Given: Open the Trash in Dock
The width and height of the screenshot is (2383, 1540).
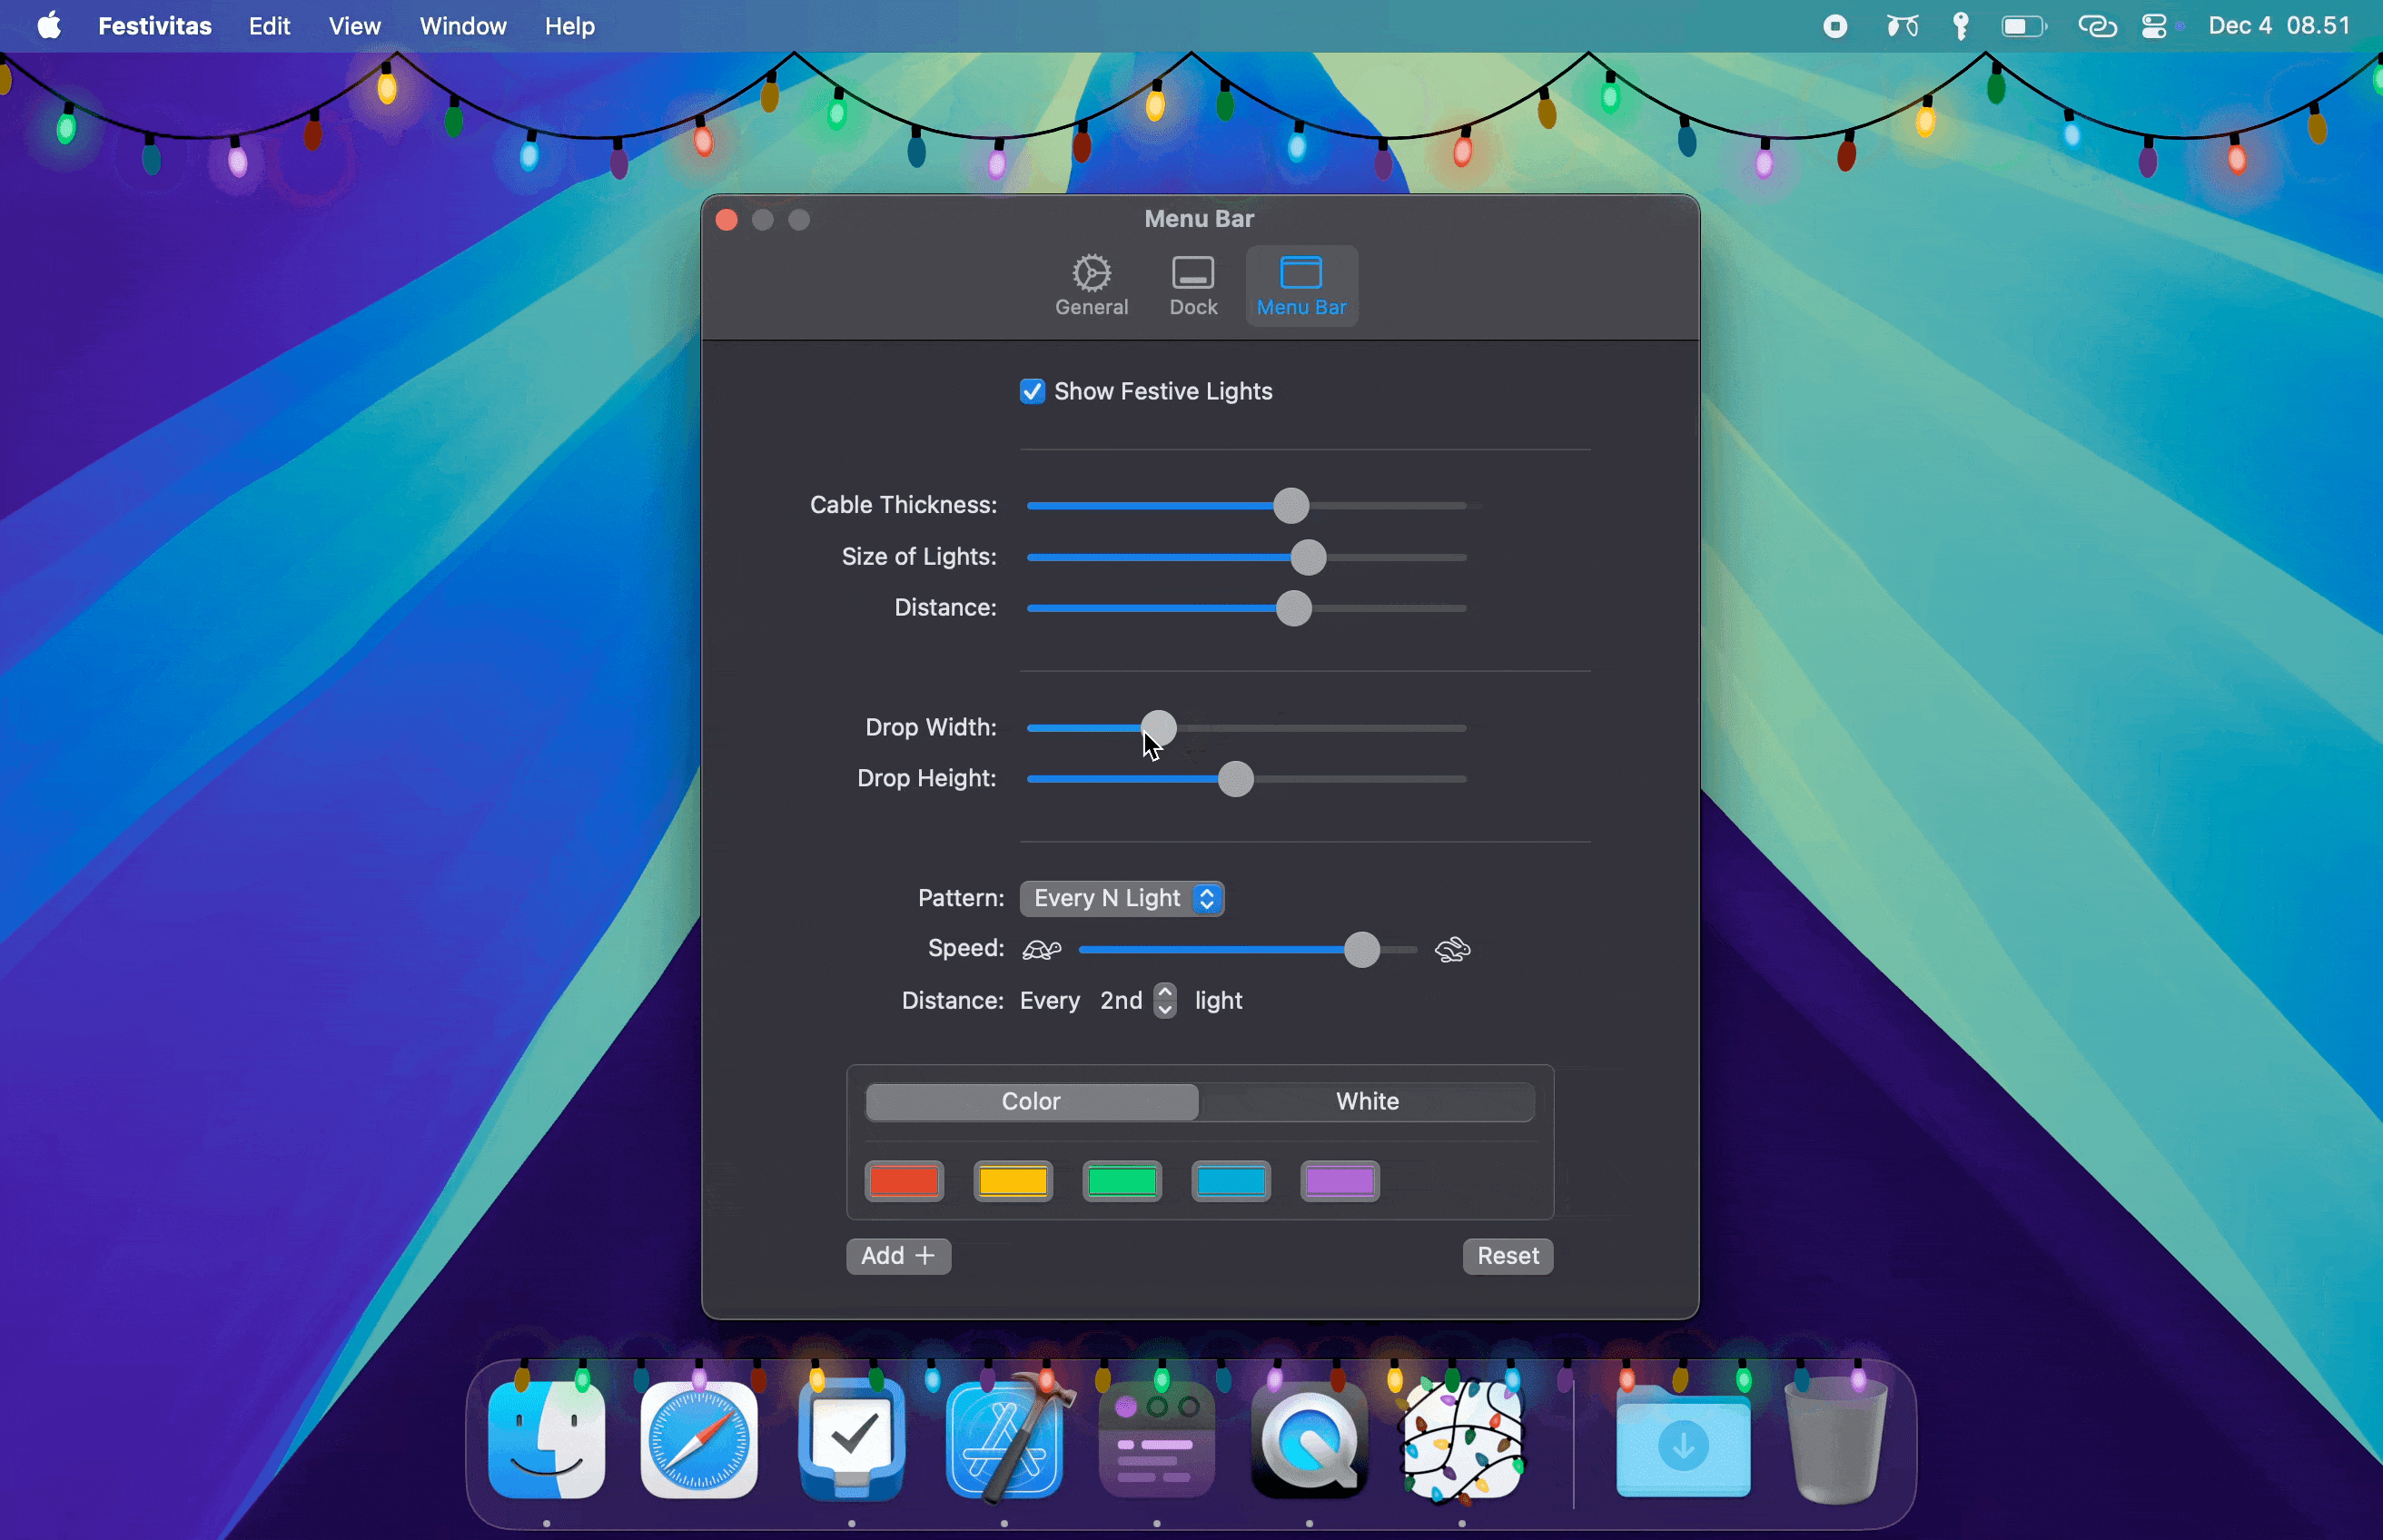Looking at the screenshot, I should [1835, 1441].
